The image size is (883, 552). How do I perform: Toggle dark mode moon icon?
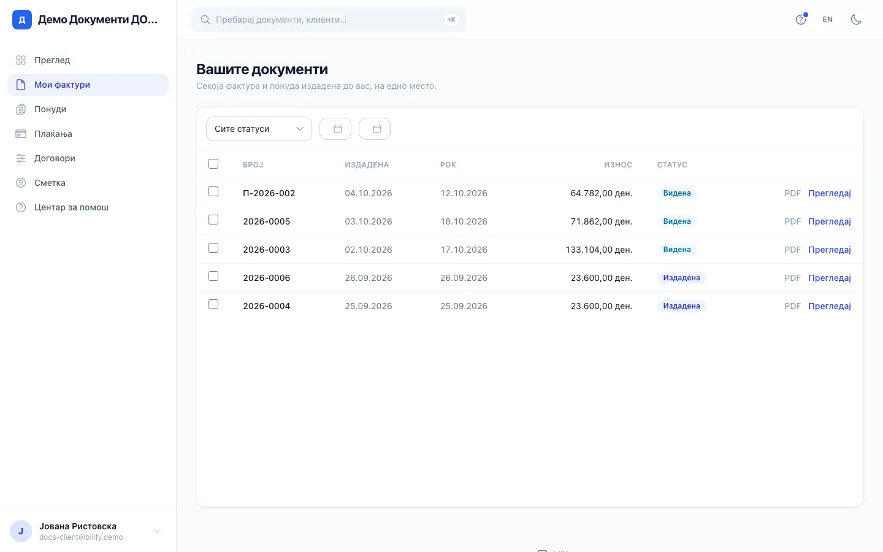click(x=856, y=20)
